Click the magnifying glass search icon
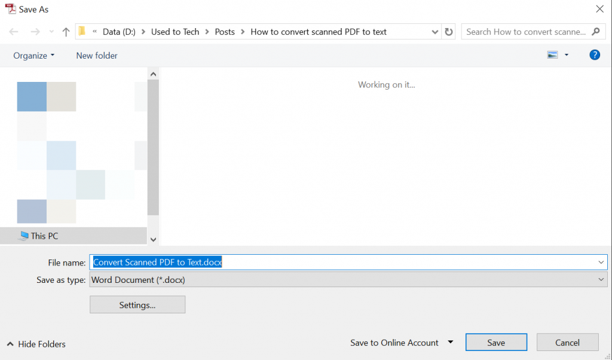Image resolution: width=612 pixels, height=360 pixels. coord(596,31)
